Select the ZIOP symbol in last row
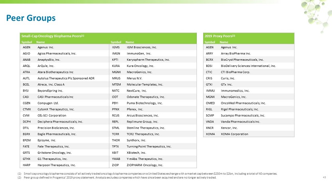Viewport: 332px width, 186px height. pyautogui.click(x=116, y=165)
